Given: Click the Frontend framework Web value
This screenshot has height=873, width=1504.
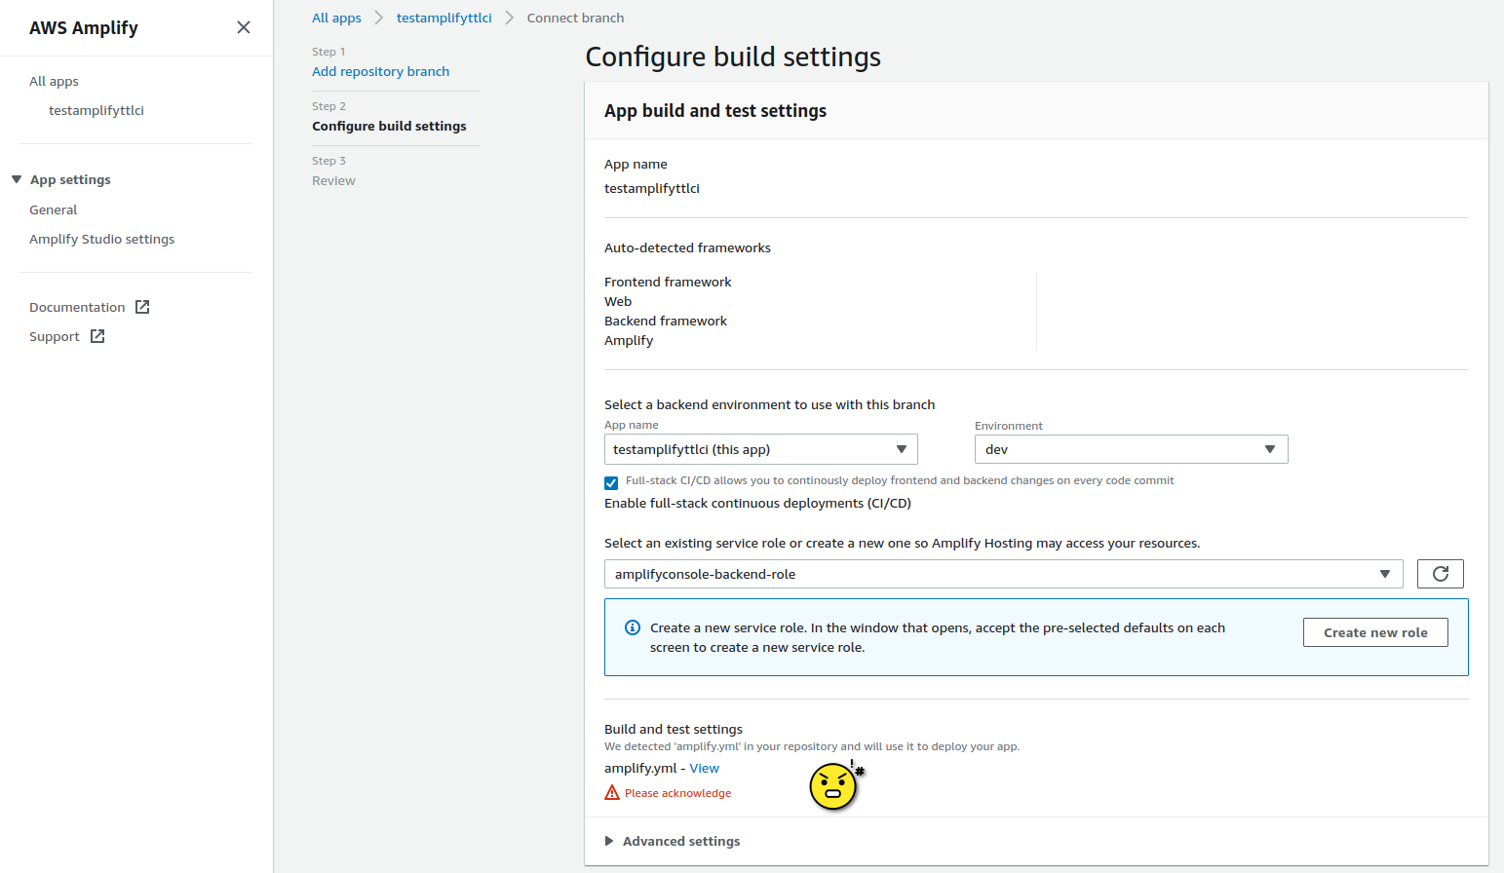Looking at the screenshot, I should (x=618, y=301).
